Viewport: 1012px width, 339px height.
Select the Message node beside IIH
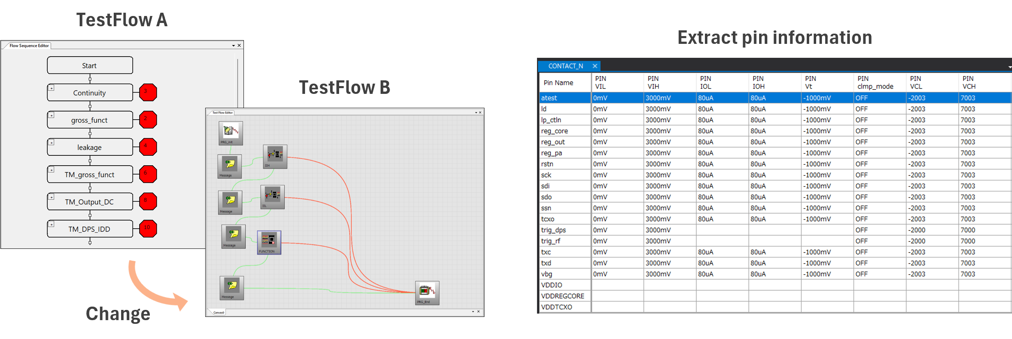pos(229,165)
